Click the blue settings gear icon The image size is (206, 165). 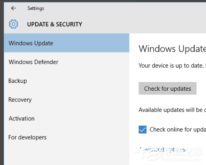click(x=13, y=24)
